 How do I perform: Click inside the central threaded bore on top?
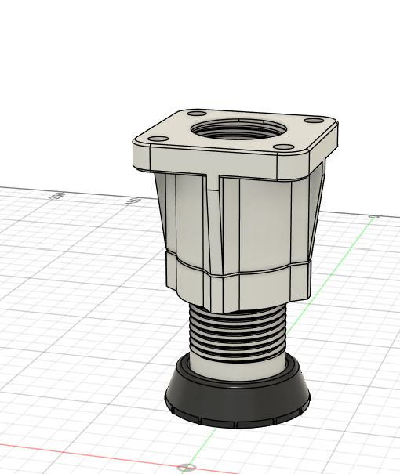[x=238, y=130]
